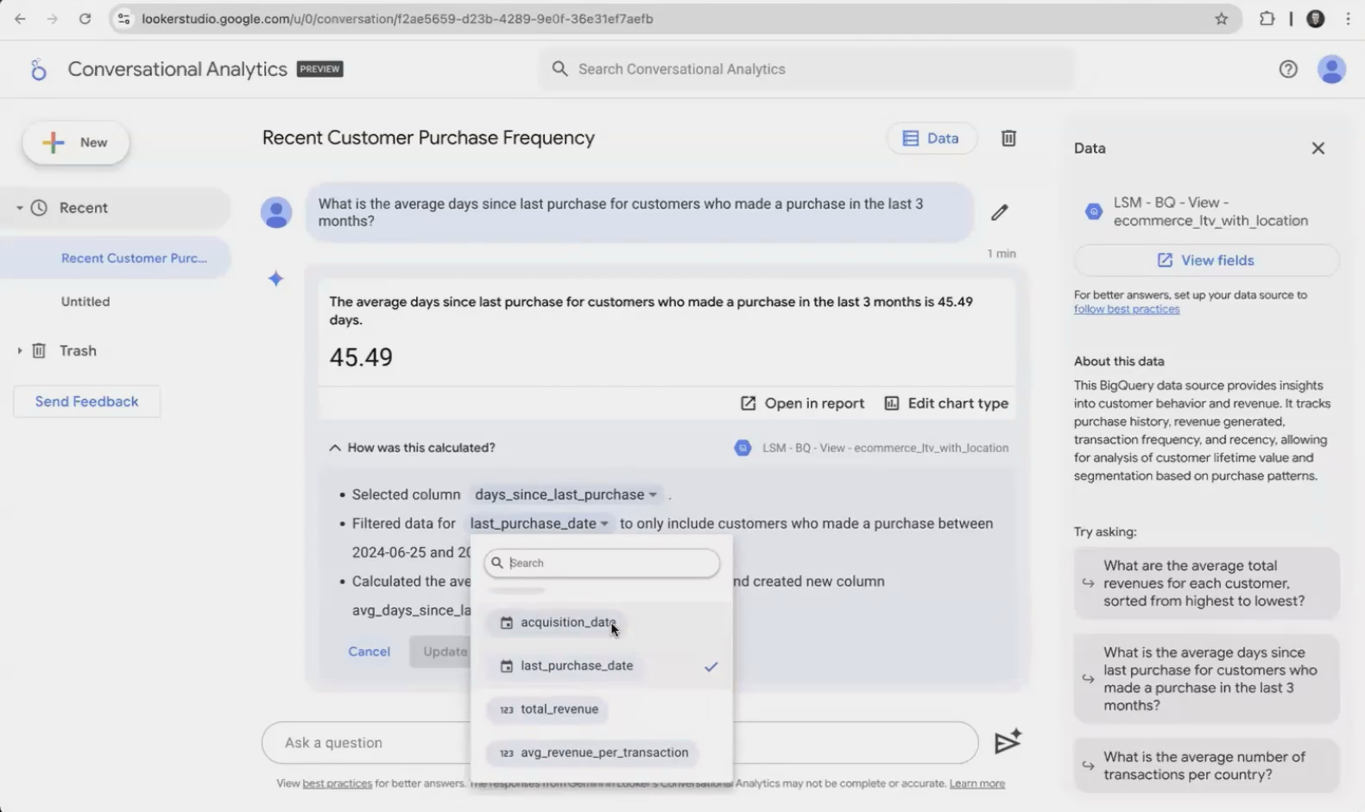Collapse How was this calculated section
Viewport: 1365px width, 812px height.
[412, 448]
